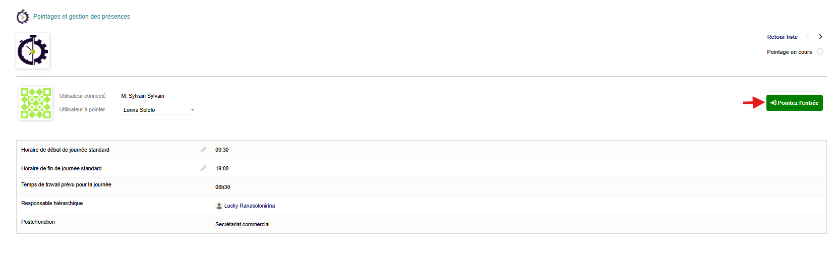Open the 'Pointages et gestion des présences' title link
This screenshot has height=259, width=840.
pyautogui.click(x=82, y=17)
